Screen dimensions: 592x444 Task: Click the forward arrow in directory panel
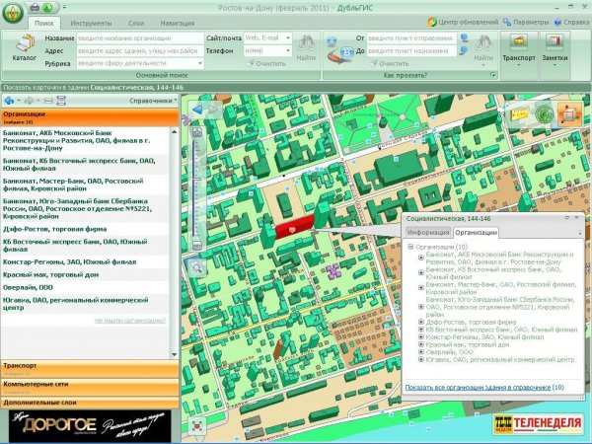[x=29, y=101]
